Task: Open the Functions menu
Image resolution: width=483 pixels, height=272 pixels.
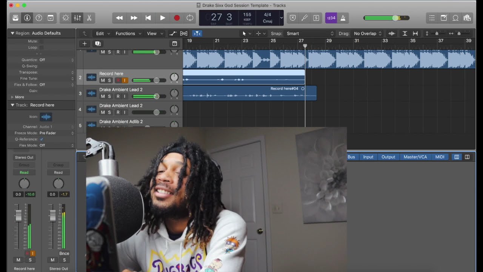Action: [x=128, y=33]
